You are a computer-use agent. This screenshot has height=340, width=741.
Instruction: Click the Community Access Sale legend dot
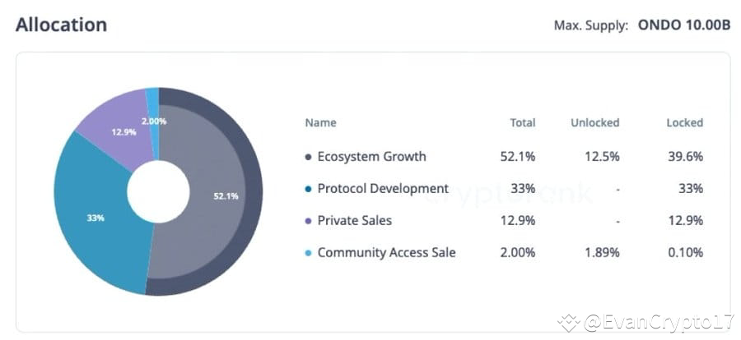tap(308, 253)
